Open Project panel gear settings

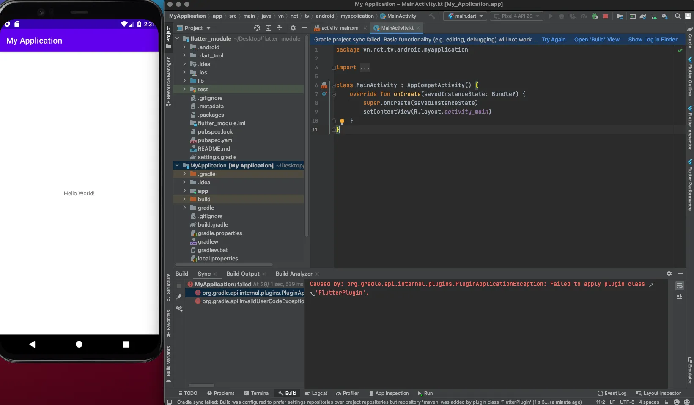coord(293,28)
